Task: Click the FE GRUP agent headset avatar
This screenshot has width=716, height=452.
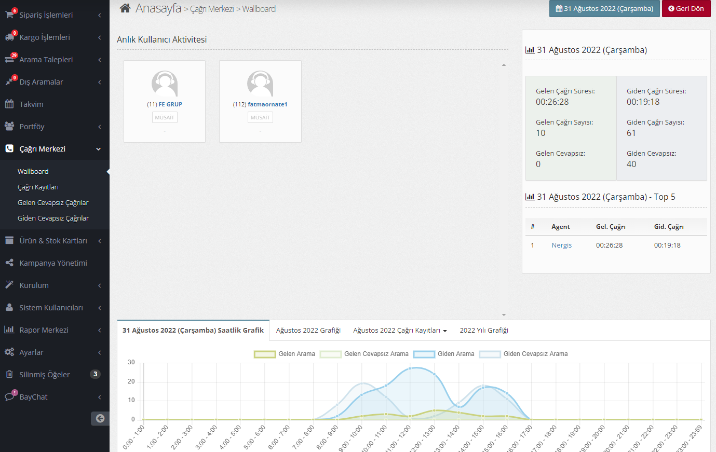Action: coord(165,84)
